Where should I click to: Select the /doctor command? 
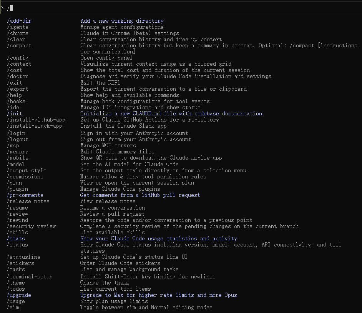18,76
